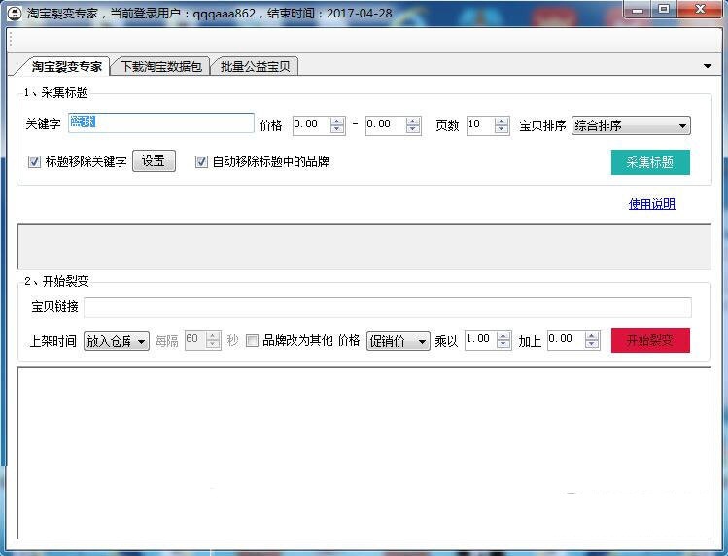Click the collected titles gray list area
The width and height of the screenshot is (728, 556).
pos(364,246)
